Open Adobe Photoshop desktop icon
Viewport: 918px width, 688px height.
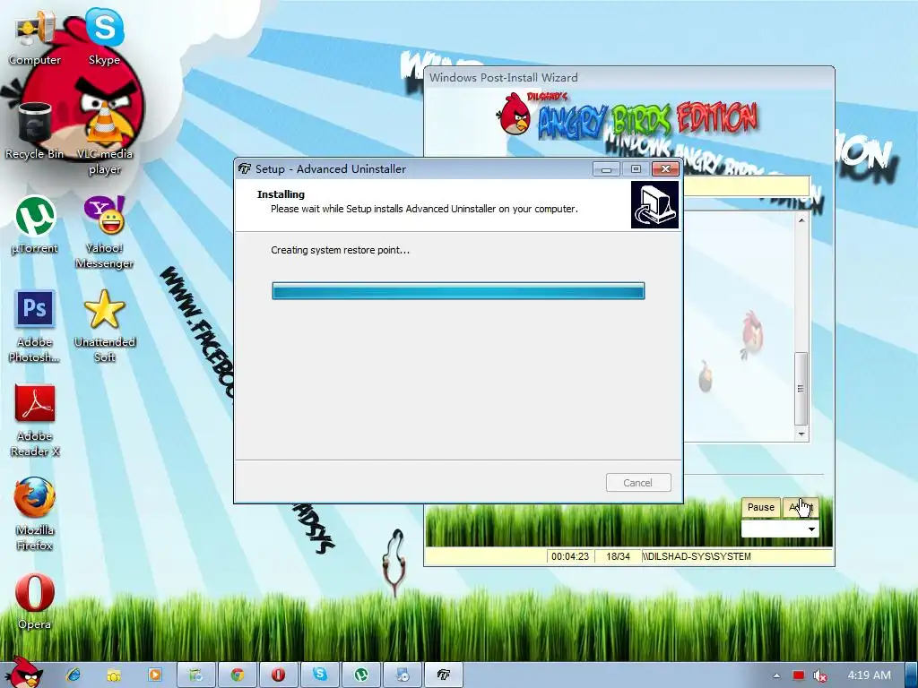coord(35,326)
